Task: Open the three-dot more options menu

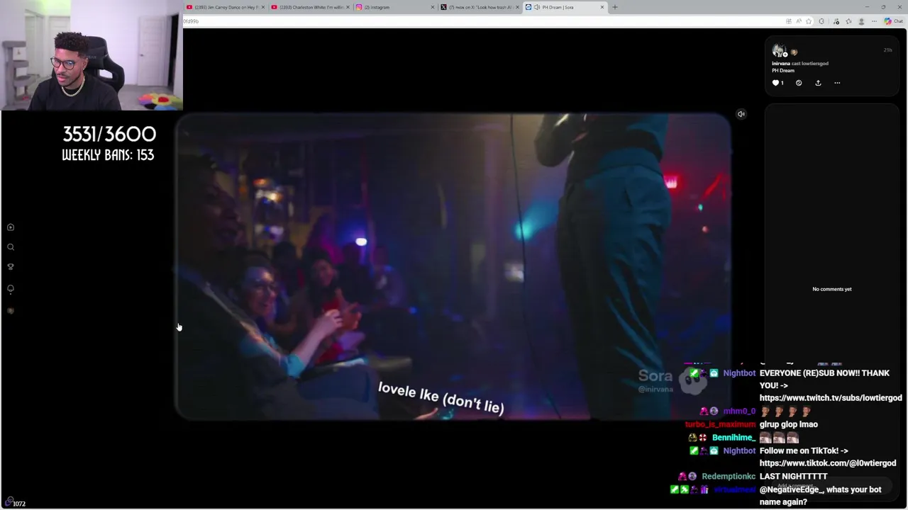Action: pos(837,83)
